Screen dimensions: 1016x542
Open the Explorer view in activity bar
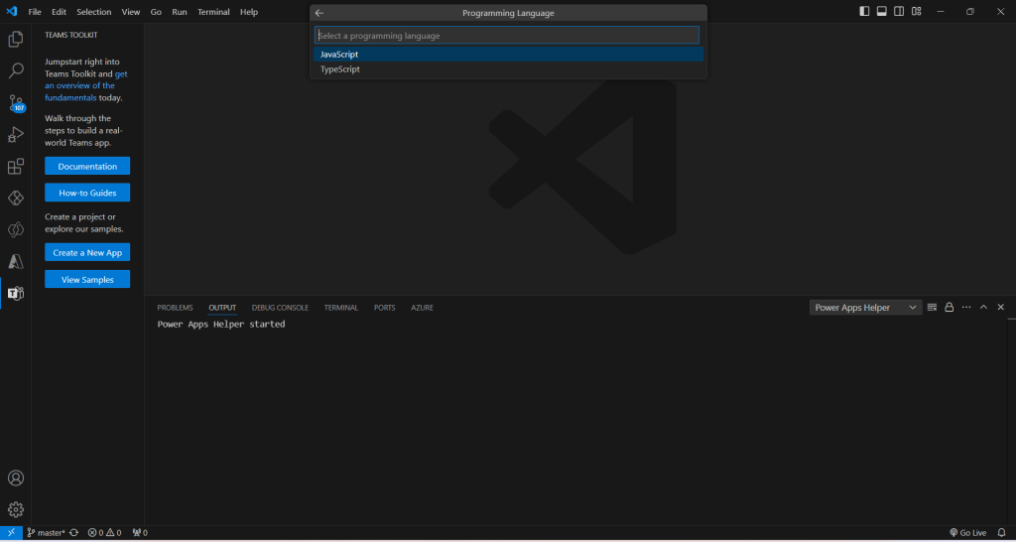point(16,40)
